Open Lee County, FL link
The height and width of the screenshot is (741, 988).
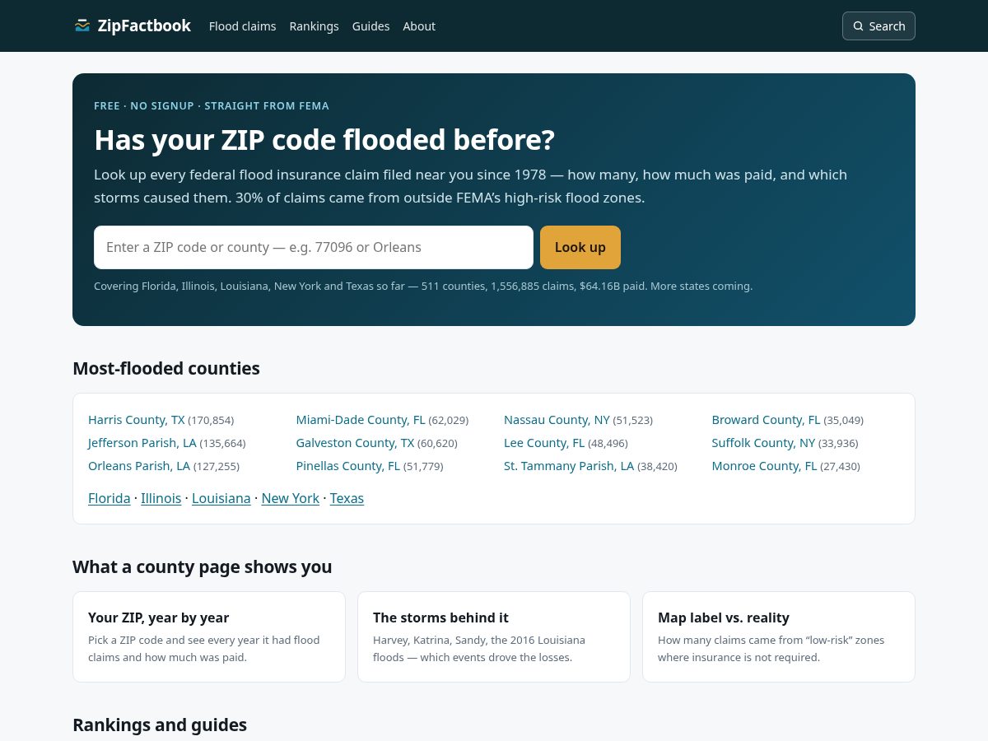pyautogui.click(x=544, y=443)
